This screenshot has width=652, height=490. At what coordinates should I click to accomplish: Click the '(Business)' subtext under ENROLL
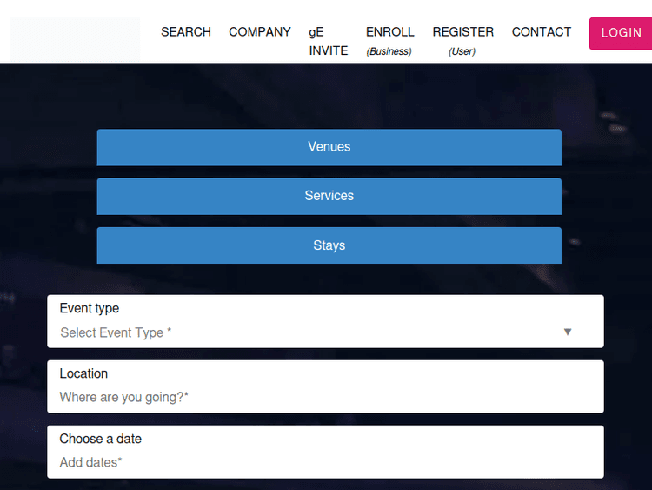coord(389,51)
